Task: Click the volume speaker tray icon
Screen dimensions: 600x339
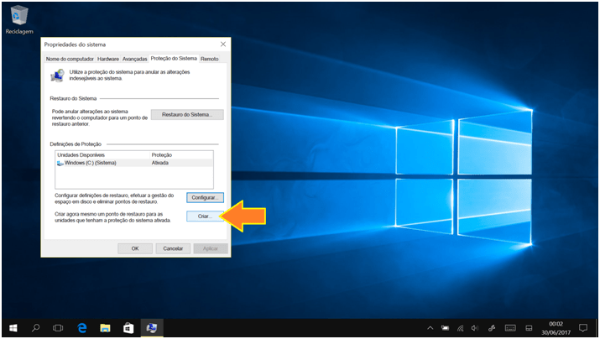Action: coord(475,327)
